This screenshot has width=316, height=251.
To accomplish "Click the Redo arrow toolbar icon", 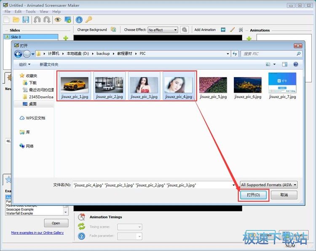I will [47, 20].
